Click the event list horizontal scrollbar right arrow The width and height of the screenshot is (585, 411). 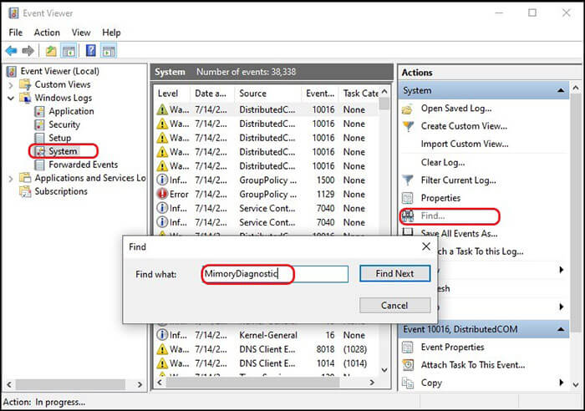[x=372, y=383]
